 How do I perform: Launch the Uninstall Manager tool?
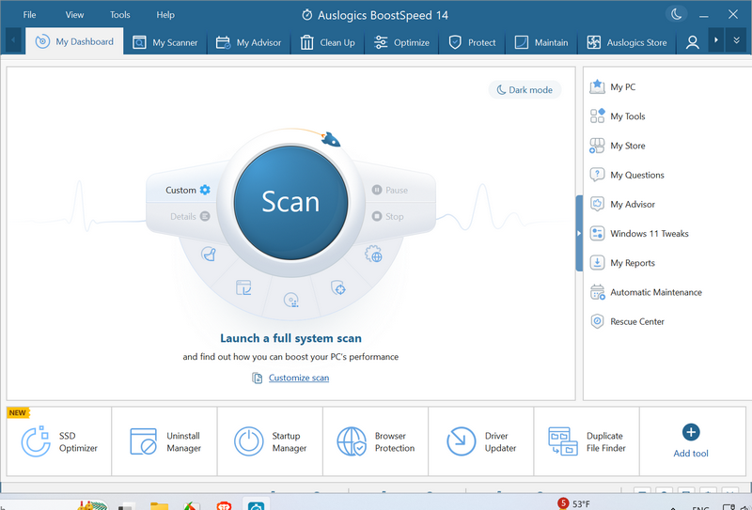pos(164,441)
